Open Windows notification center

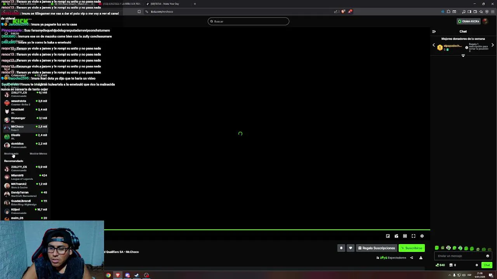click(491, 275)
